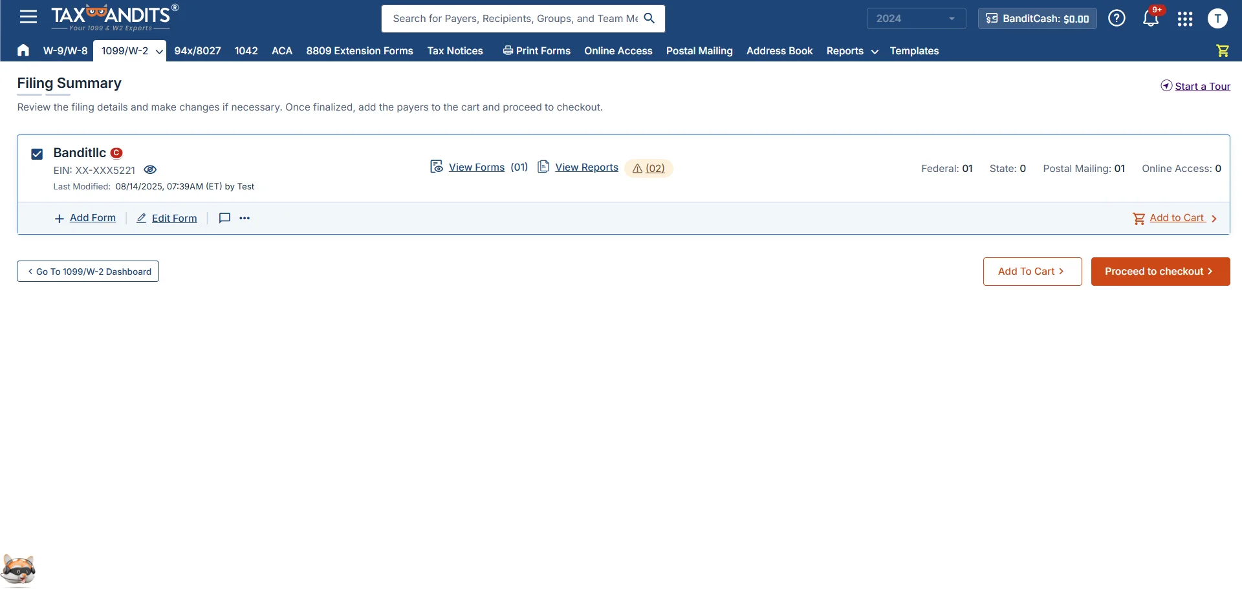Viewport: 1242px width, 589px height.
Task: Click the Banditllc payer name
Action: coord(80,153)
